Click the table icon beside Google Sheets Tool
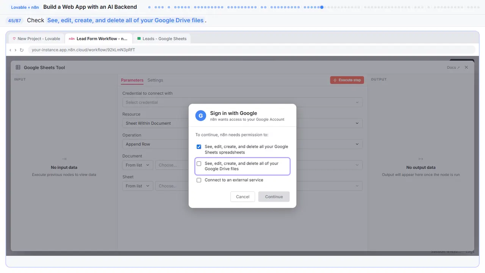The width and height of the screenshot is (485, 273). (18, 67)
